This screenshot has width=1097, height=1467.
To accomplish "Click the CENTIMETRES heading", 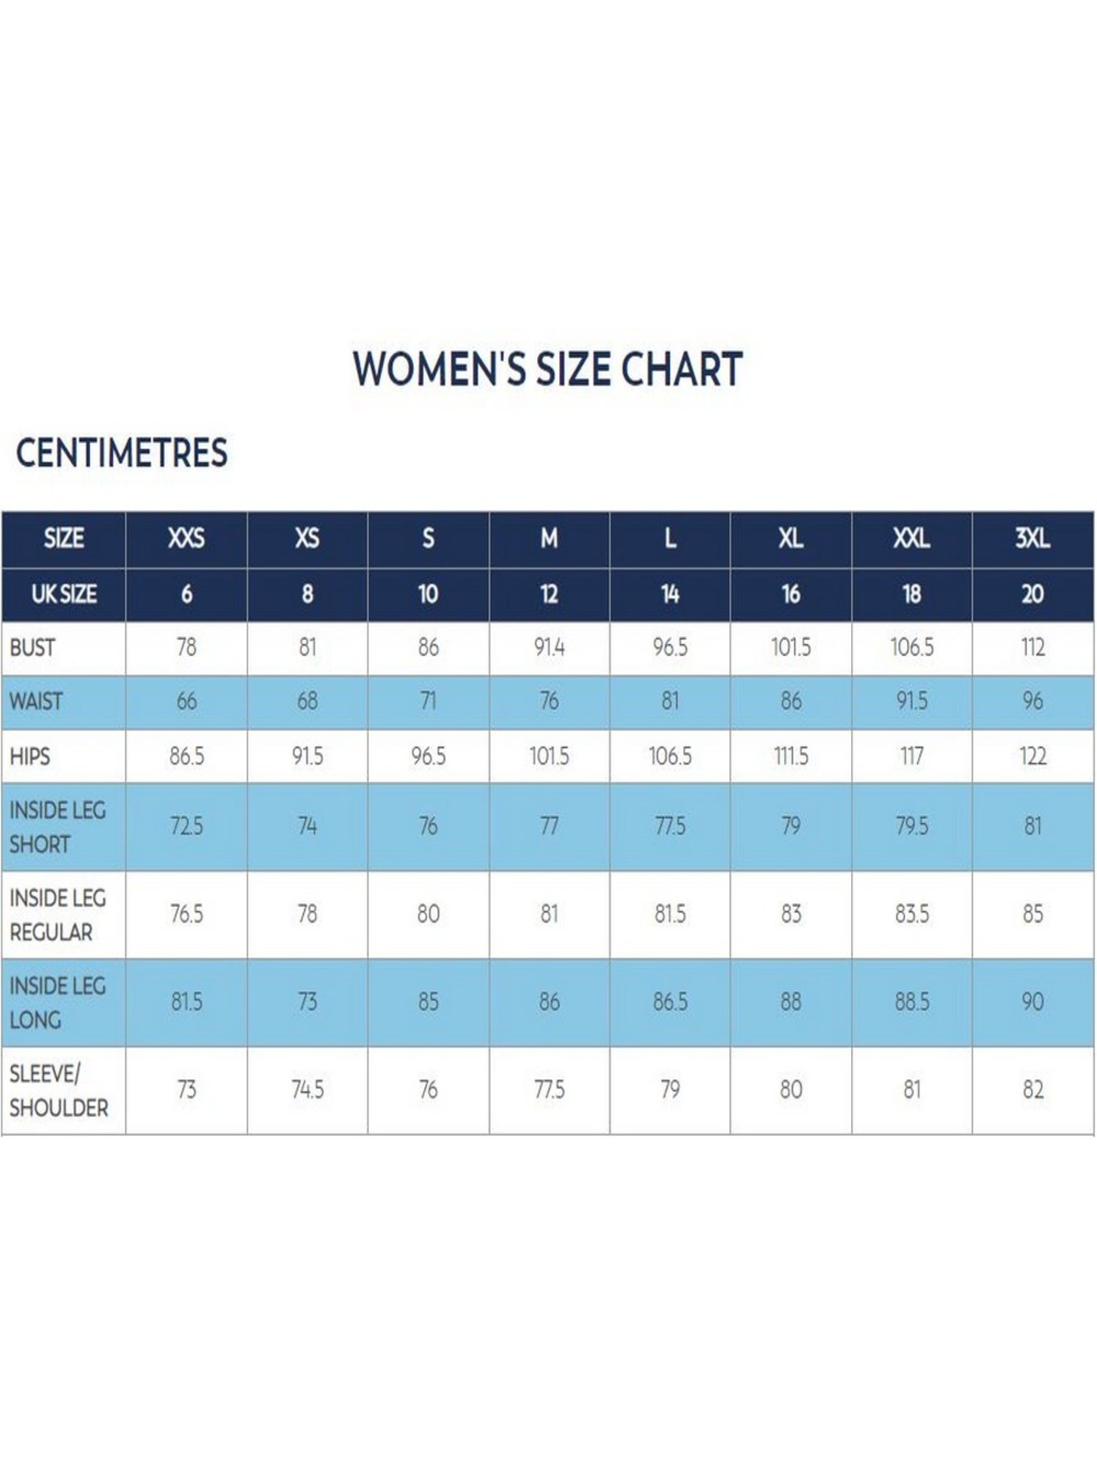I will pyautogui.click(x=122, y=453).
